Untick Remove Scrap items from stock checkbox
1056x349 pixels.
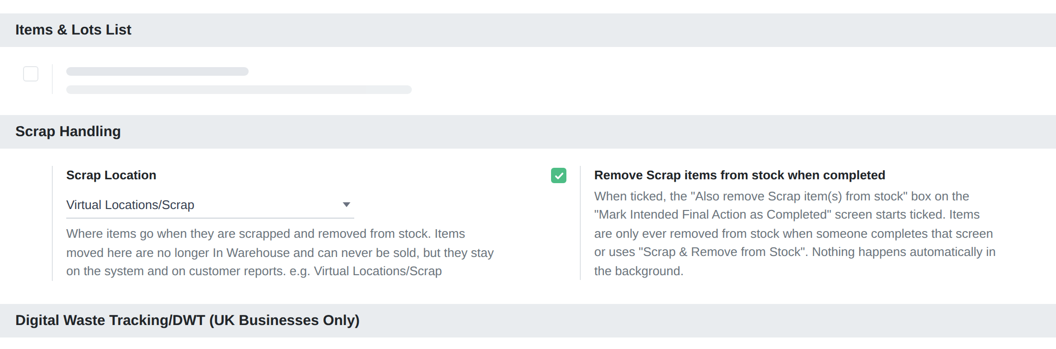coord(559,175)
